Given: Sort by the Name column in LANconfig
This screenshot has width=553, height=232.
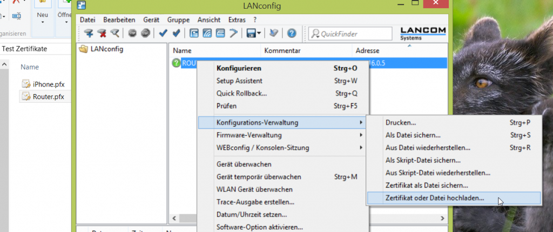Looking at the screenshot, I should pos(214,51).
